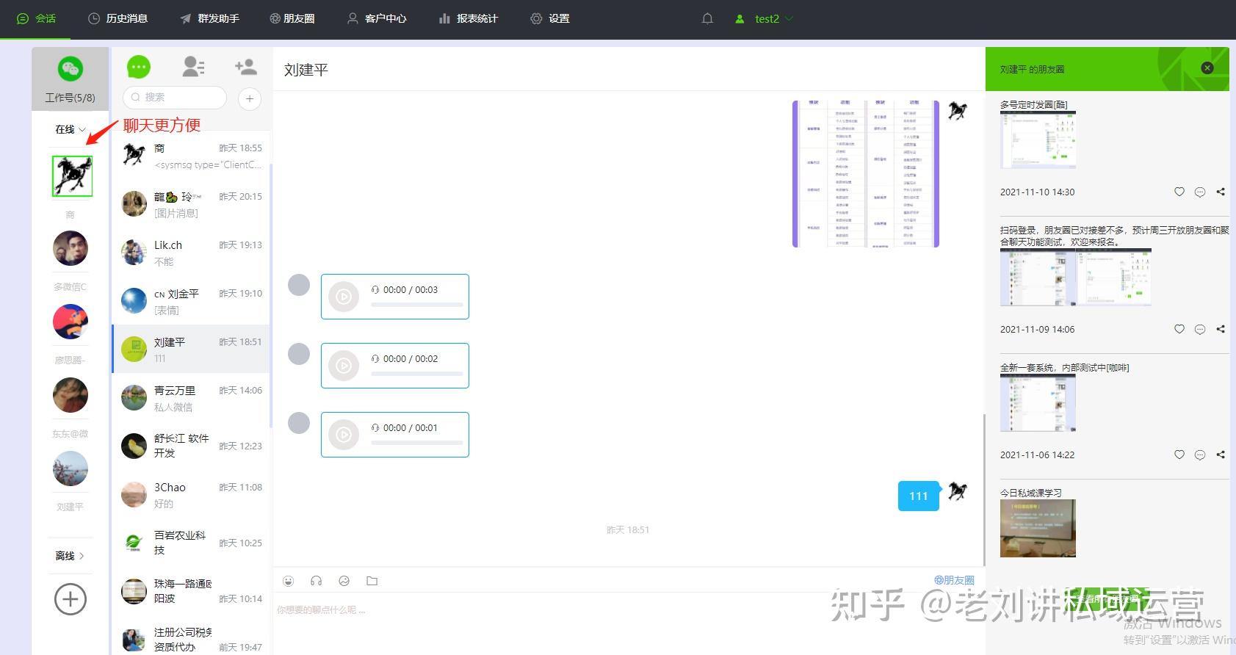Click the green WeChat work account icon
This screenshot has width=1236, height=655.
coord(71,70)
